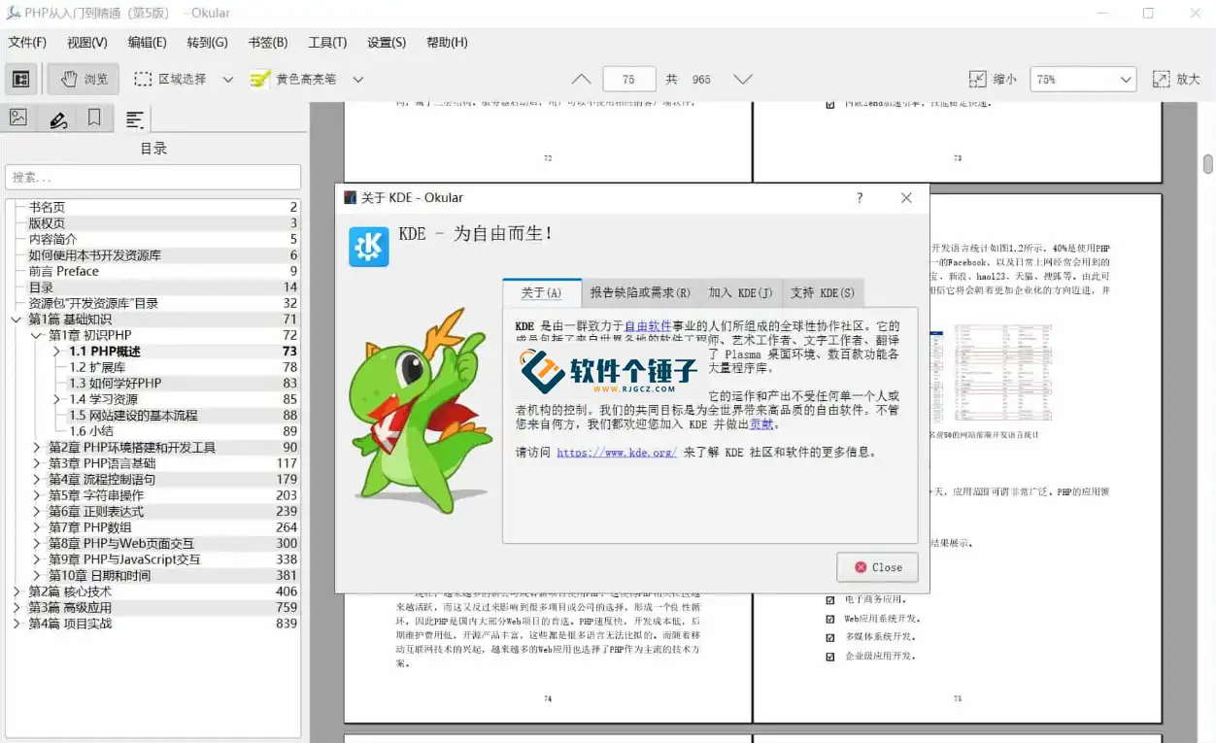Expand the 第9章 PHP与JavaScript交互 node
The height and width of the screenshot is (743, 1216).
37,559
